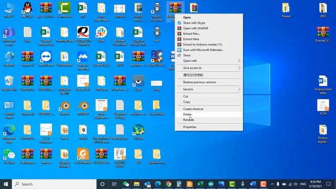336x189 pixels.
Task: Select the MOSFET Blender file icon
Action: tap(83, 108)
